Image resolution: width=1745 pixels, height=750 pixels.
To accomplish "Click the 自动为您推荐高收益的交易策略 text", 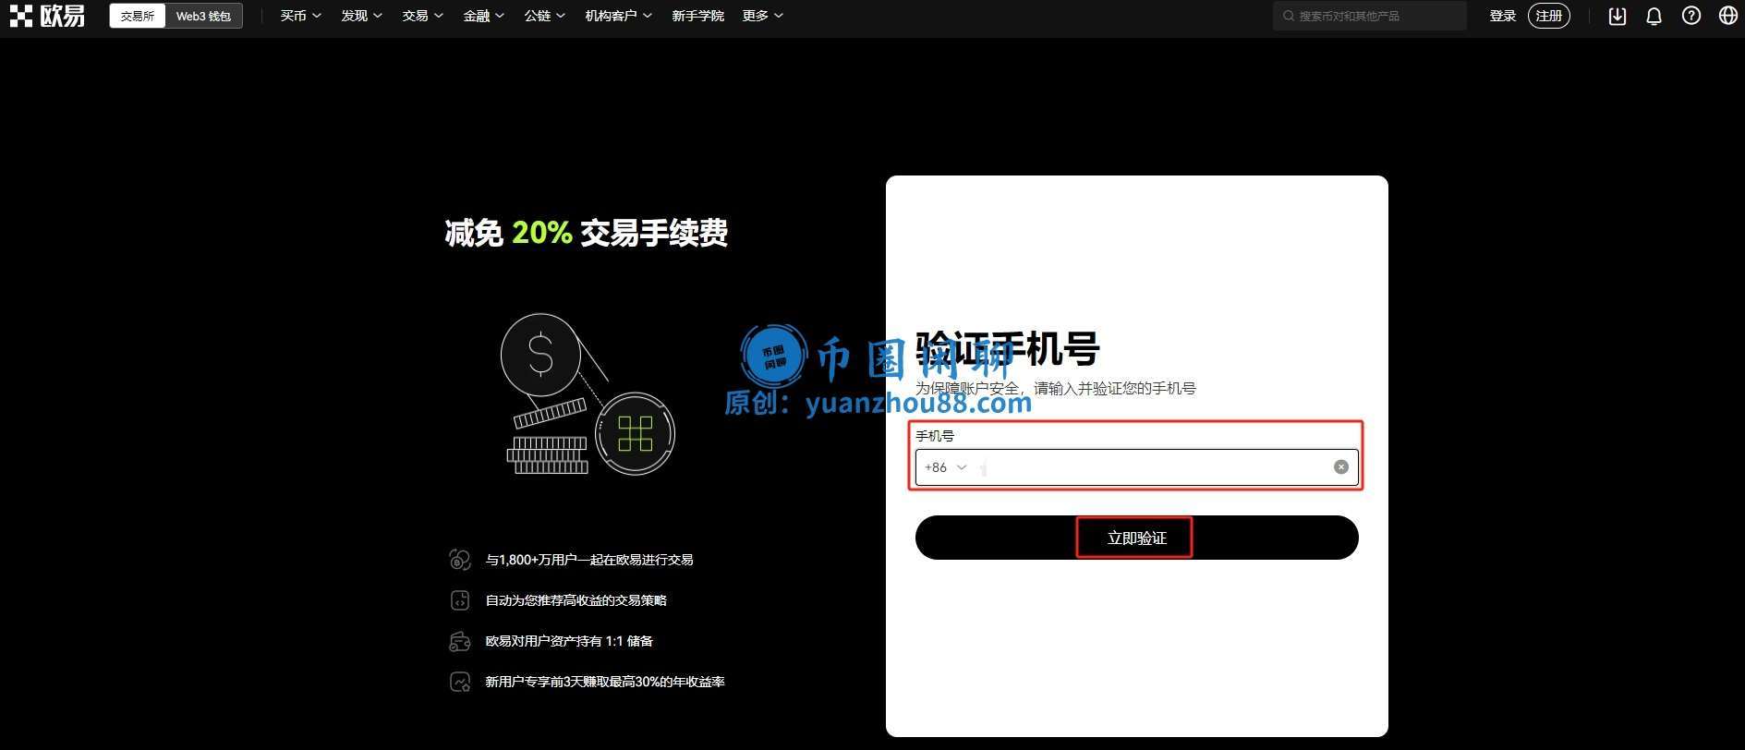I will point(576,600).
